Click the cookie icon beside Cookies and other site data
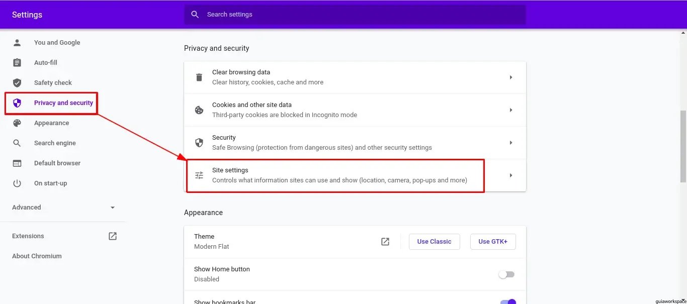The image size is (687, 304). tap(199, 110)
